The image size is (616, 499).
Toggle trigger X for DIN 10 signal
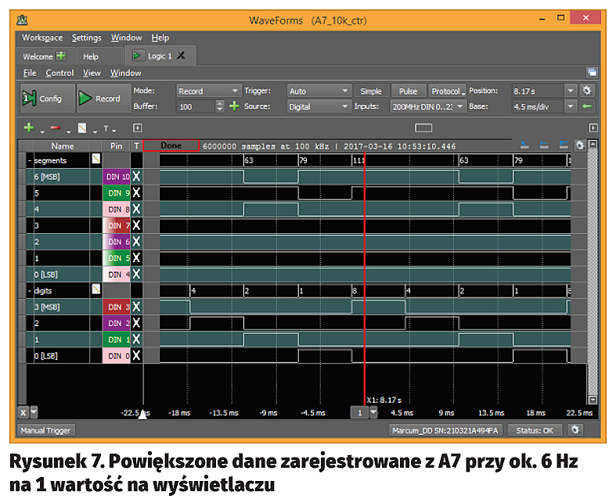(x=136, y=177)
